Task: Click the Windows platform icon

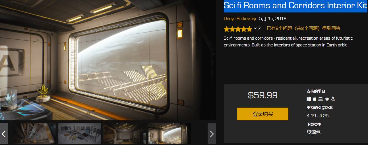Action: click(309, 99)
